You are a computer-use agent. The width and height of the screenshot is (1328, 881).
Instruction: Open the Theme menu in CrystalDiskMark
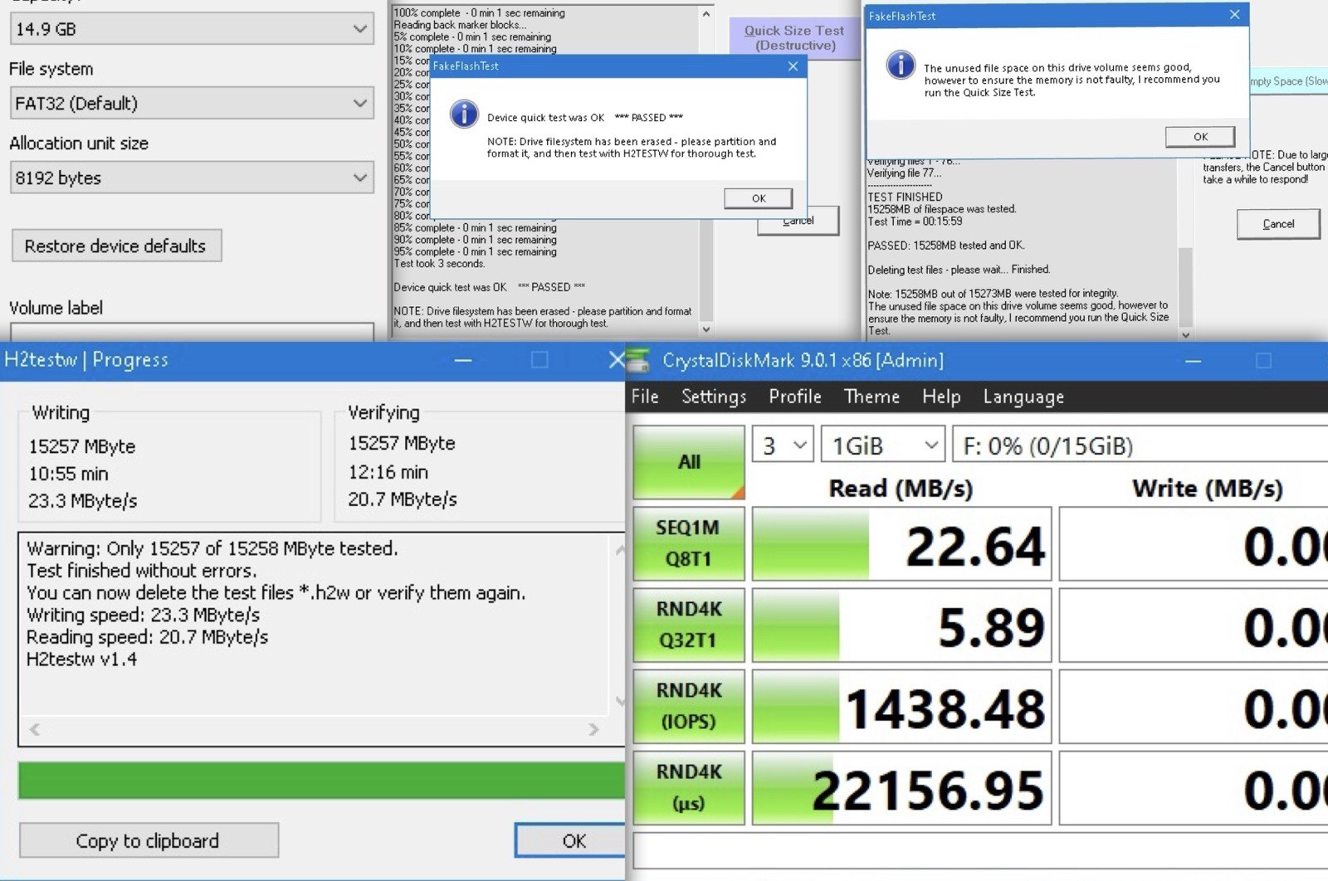871,397
